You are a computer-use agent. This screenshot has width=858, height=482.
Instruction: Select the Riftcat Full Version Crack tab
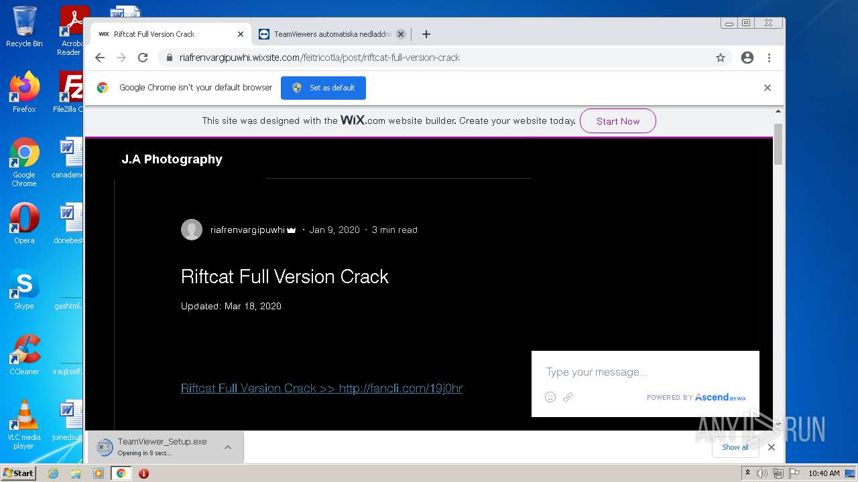tap(171, 34)
